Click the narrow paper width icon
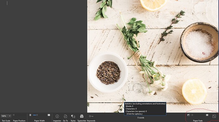The height and width of the screenshot is (122, 219). pyautogui.click(x=30, y=115)
